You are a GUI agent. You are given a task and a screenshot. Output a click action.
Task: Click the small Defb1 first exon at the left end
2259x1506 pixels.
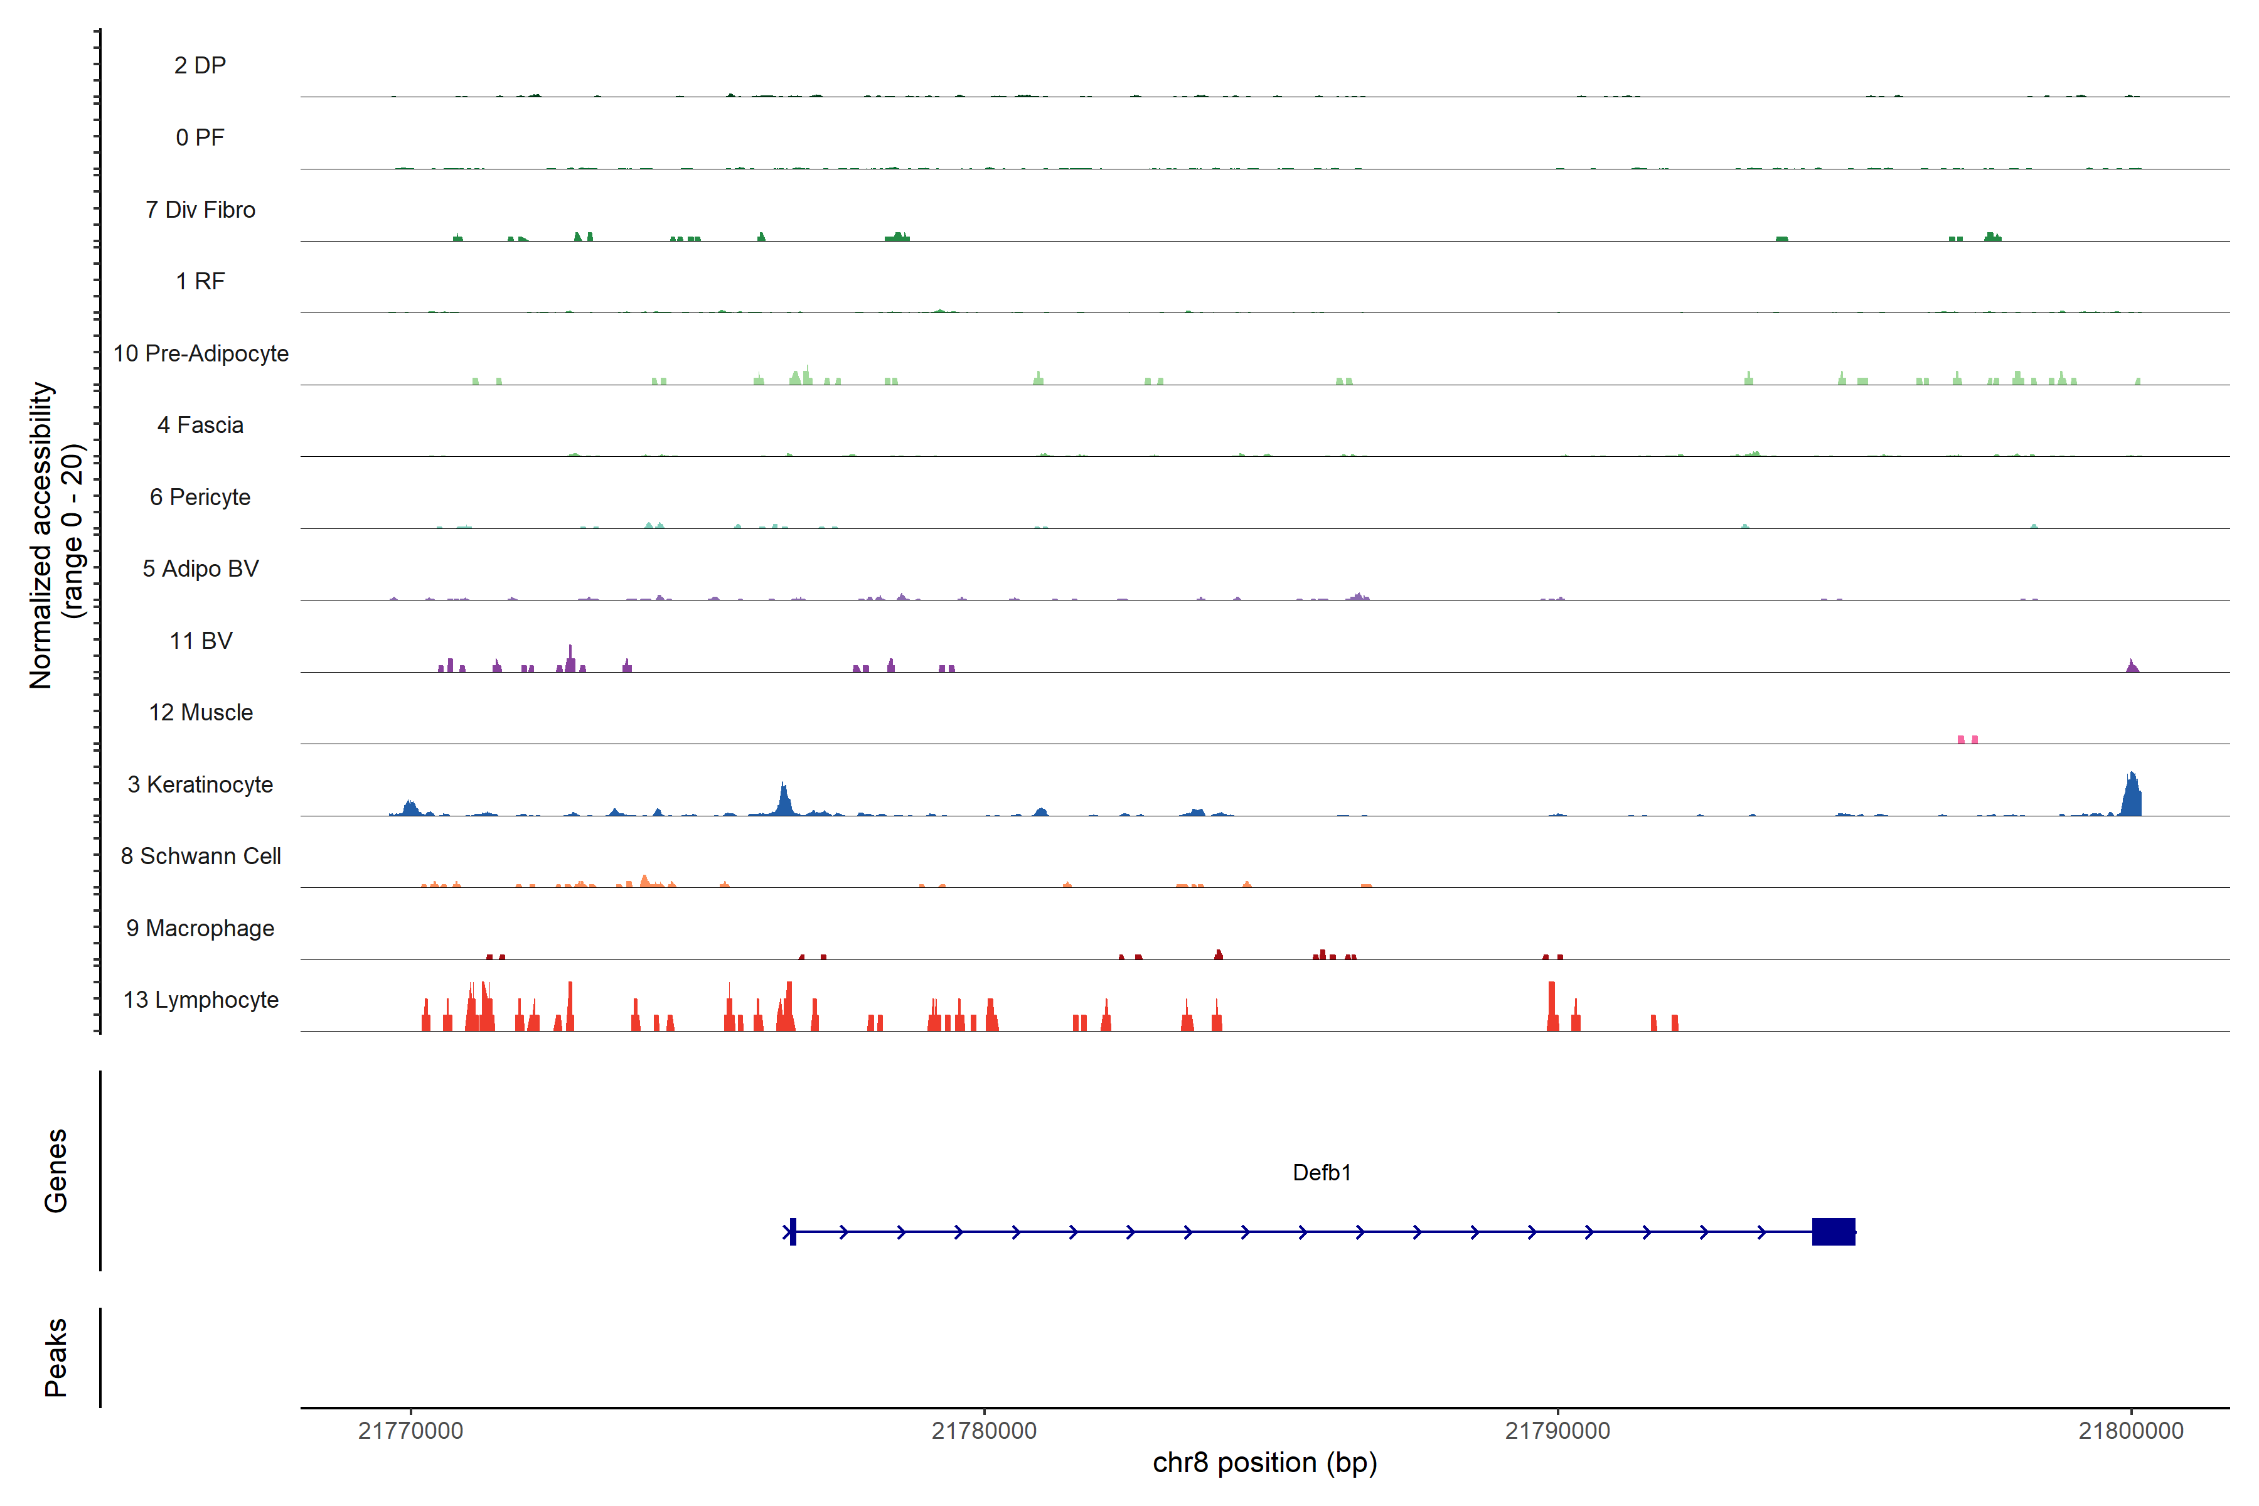click(793, 1231)
